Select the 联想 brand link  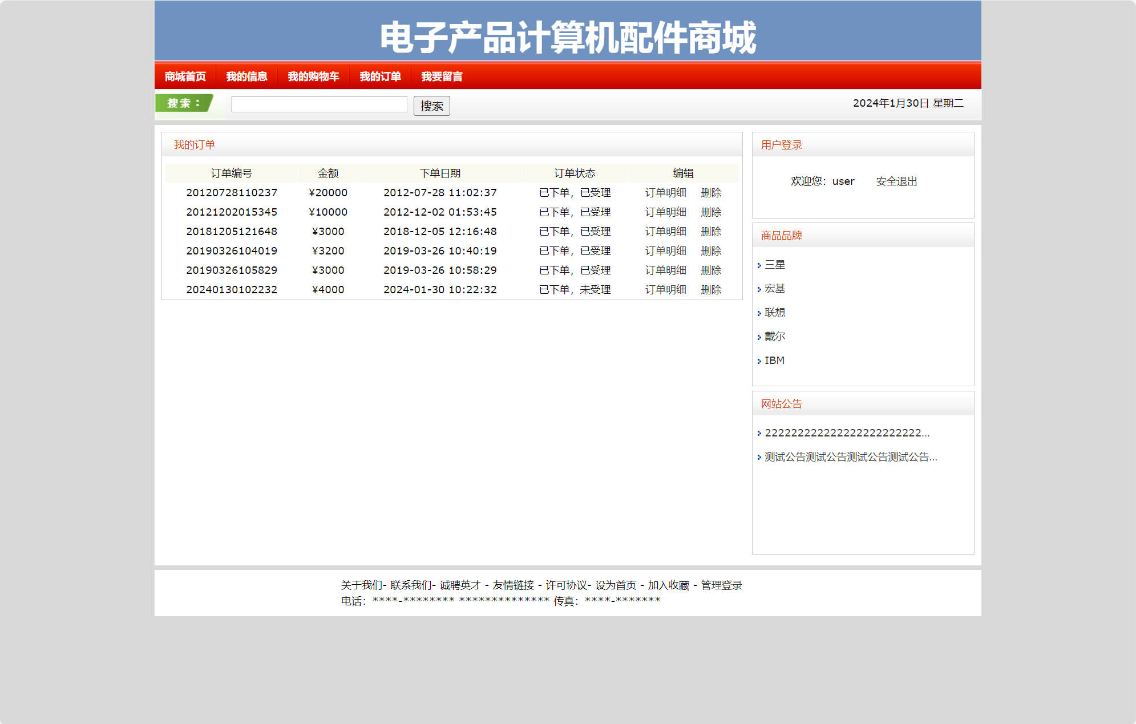(774, 312)
